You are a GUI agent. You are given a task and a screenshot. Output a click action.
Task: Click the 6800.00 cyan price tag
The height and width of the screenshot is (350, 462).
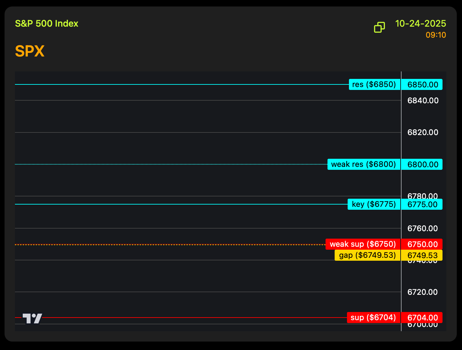[422, 165]
